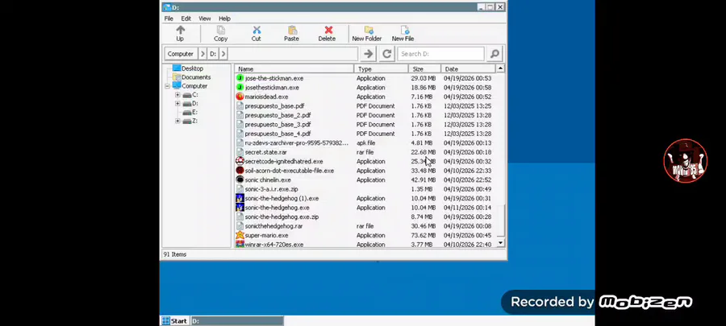The height and width of the screenshot is (326, 726).
Task: Select the josethestickman.exe file icon
Action: pyautogui.click(x=240, y=87)
